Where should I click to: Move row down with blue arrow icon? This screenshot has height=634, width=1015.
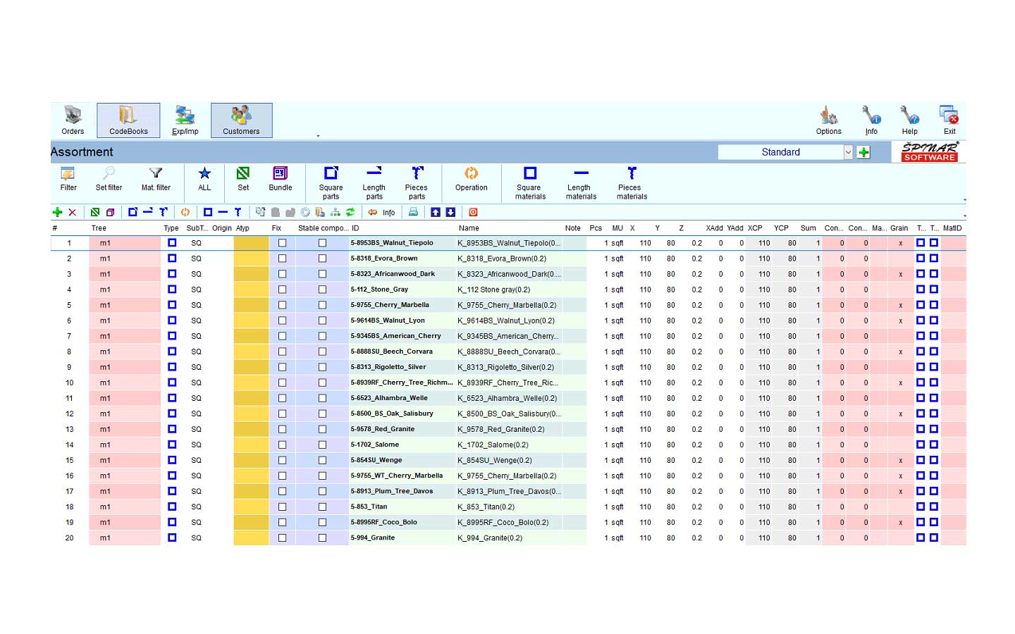[x=450, y=212]
